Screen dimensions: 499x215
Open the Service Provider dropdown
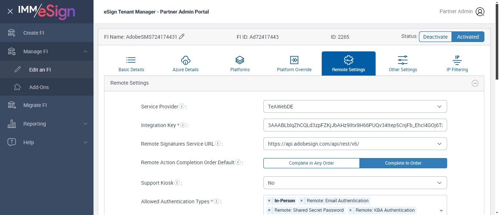tap(355, 107)
